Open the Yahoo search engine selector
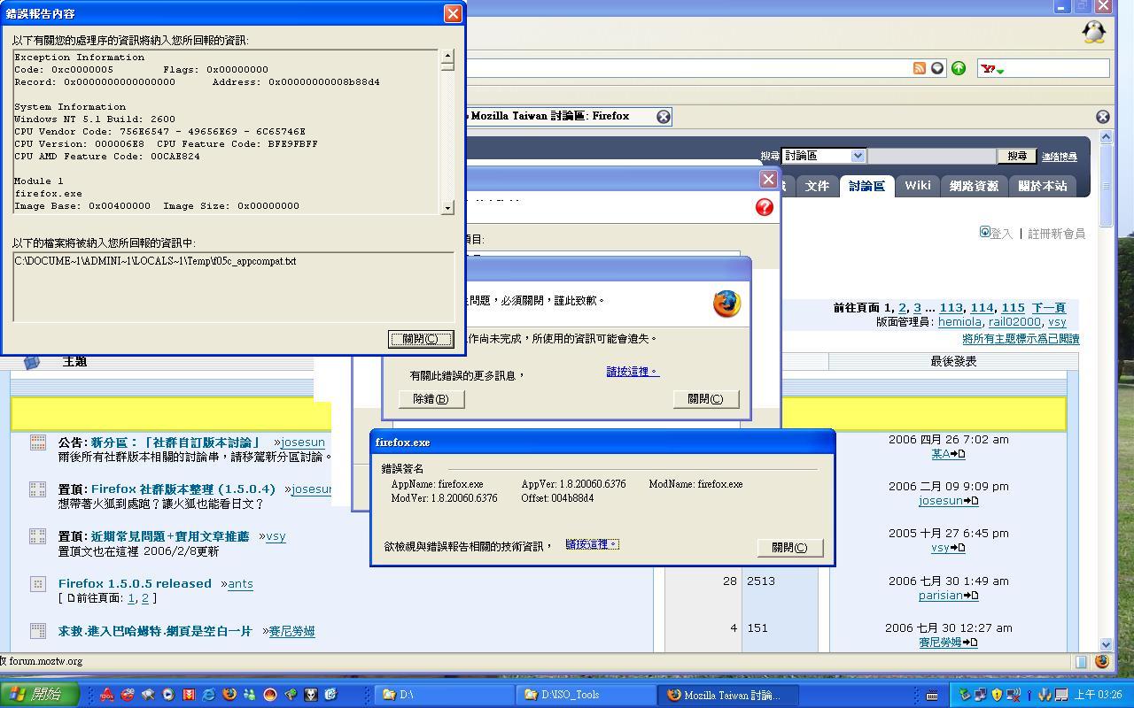 [x=992, y=69]
